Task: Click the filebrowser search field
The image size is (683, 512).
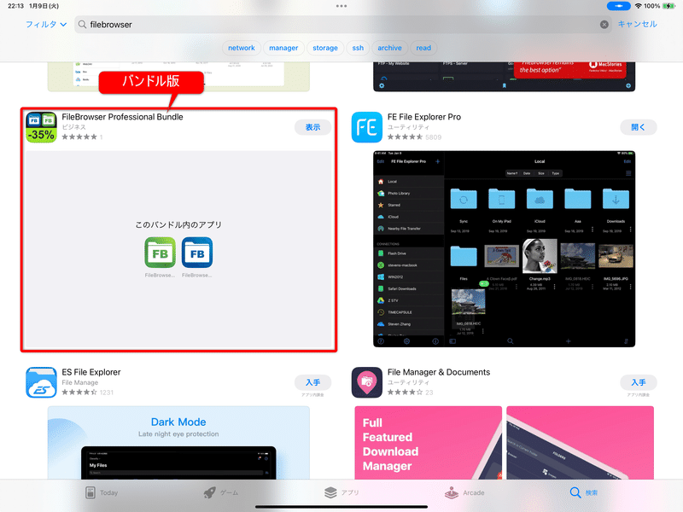Action: coord(343,25)
